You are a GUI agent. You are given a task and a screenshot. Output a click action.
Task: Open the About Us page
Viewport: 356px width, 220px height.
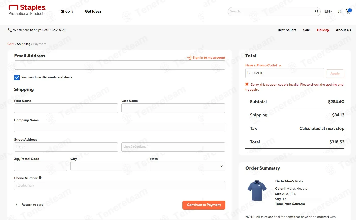click(x=343, y=30)
